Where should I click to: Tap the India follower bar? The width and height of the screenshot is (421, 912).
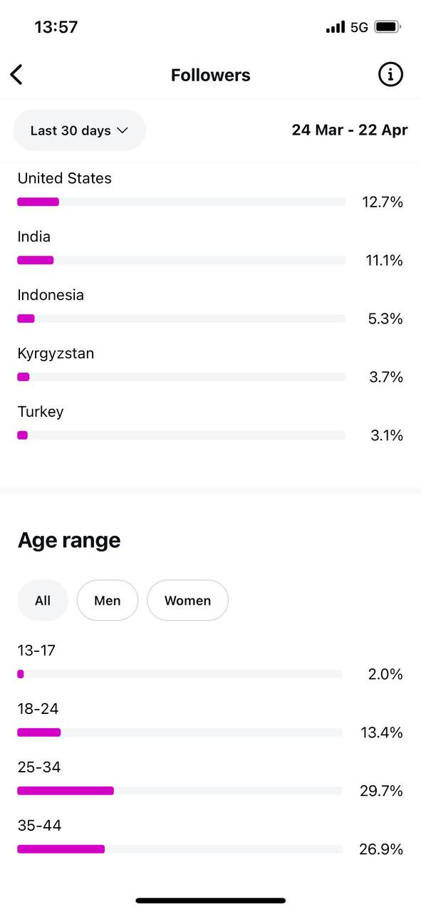(182, 260)
